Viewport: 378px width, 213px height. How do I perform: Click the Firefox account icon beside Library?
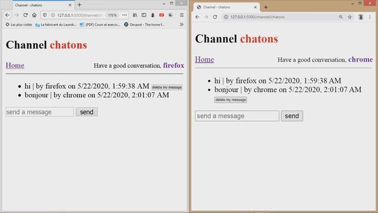click(152, 15)
